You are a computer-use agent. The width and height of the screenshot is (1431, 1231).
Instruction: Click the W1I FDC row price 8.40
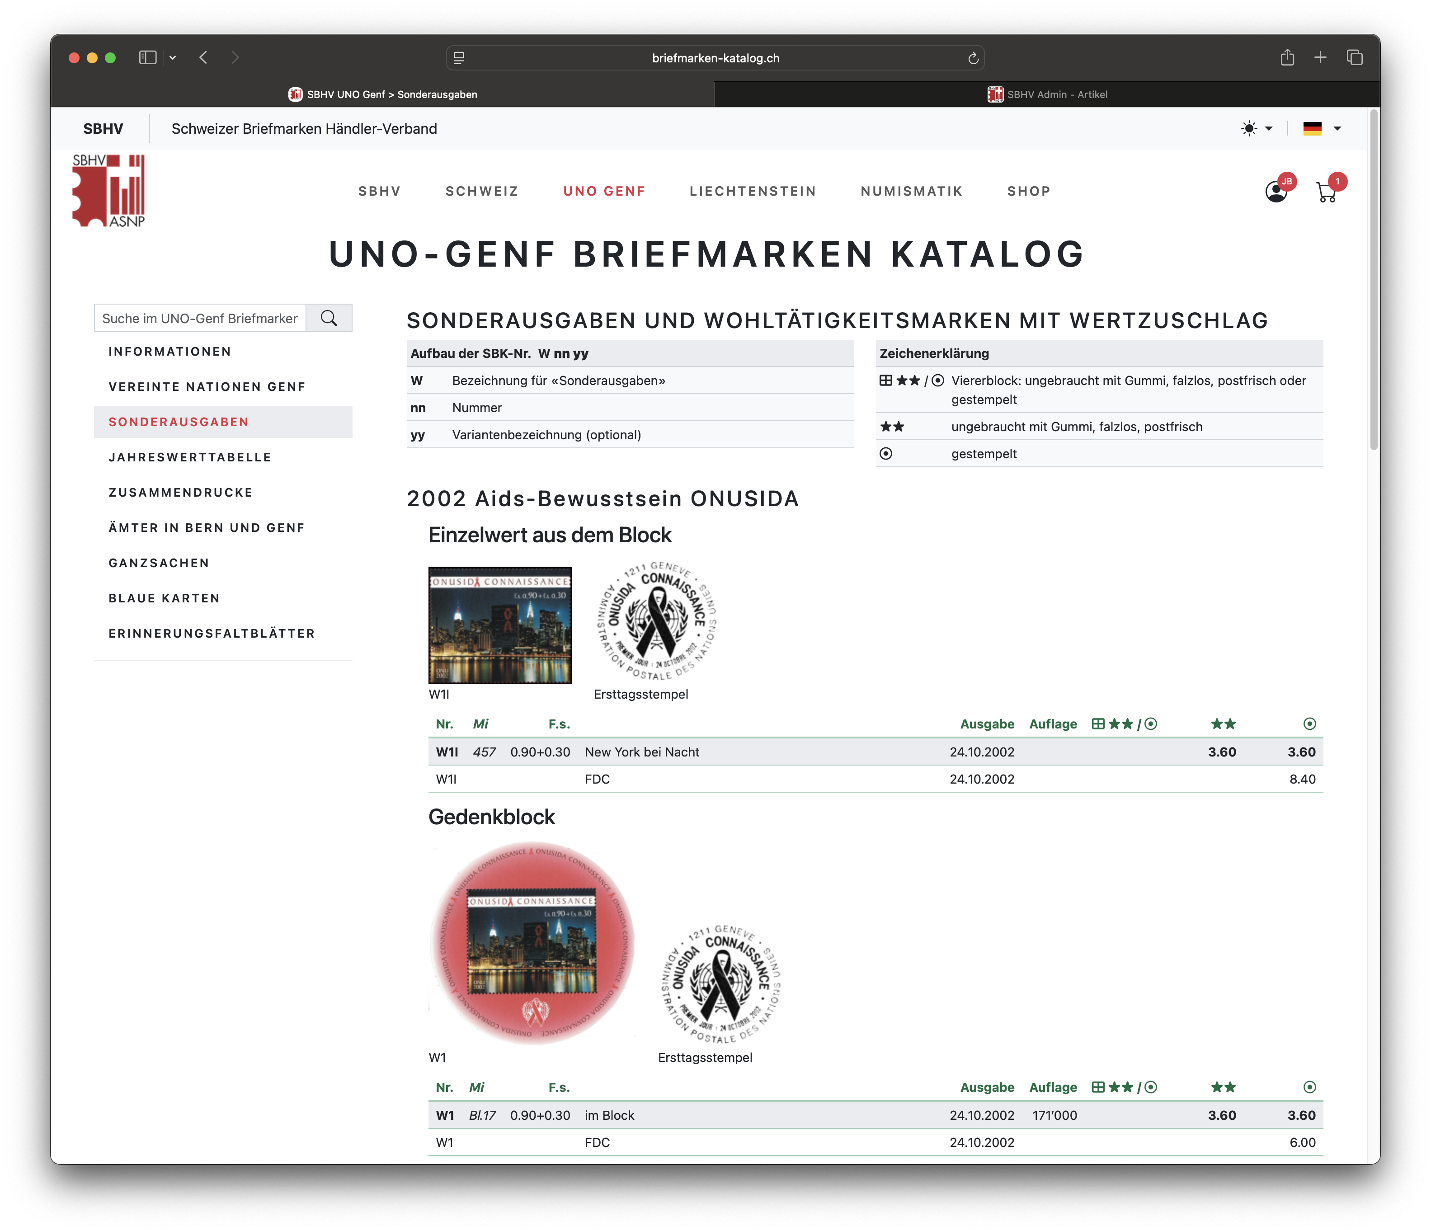[x=1303, y=779]
